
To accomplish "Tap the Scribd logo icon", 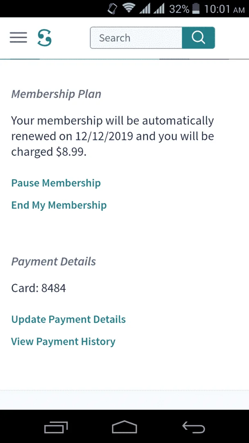I will point(45,38).
